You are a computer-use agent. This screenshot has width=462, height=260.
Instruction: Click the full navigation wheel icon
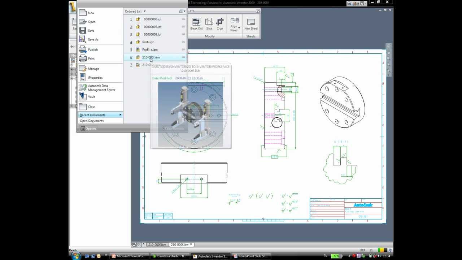coord(388,46)
